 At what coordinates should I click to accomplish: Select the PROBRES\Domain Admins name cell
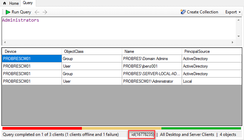pyautogui.click(x=152, y=59)
